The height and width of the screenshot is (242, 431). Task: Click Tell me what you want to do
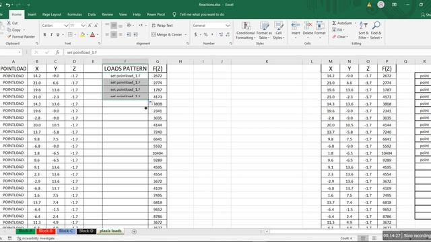pos(202,15)
